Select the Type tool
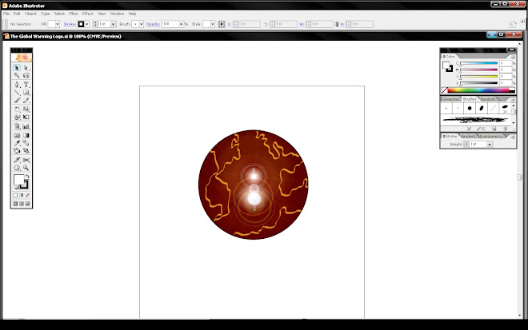The image size is (528, 330). click(26, 85)
